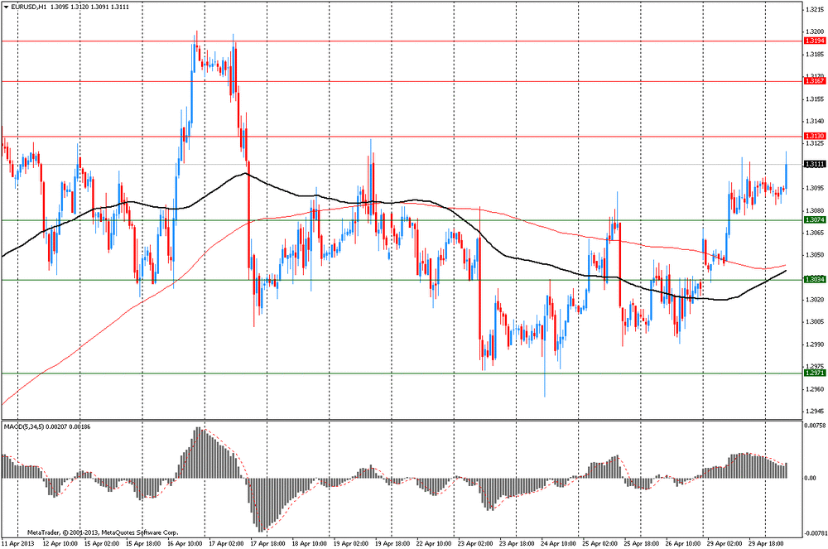Click the 17 Apr 02:00 time label
828x549 pixels.
pyautogui.click(x=227, y=543)
